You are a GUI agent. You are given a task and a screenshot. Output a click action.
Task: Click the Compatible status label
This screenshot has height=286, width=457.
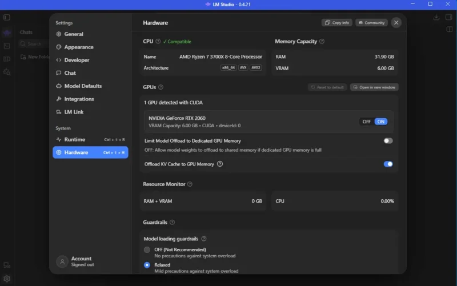tap(177, 41)
